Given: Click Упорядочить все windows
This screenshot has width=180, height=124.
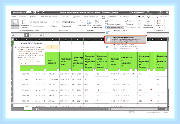Looking at the screenshot, I should (113, 24).
